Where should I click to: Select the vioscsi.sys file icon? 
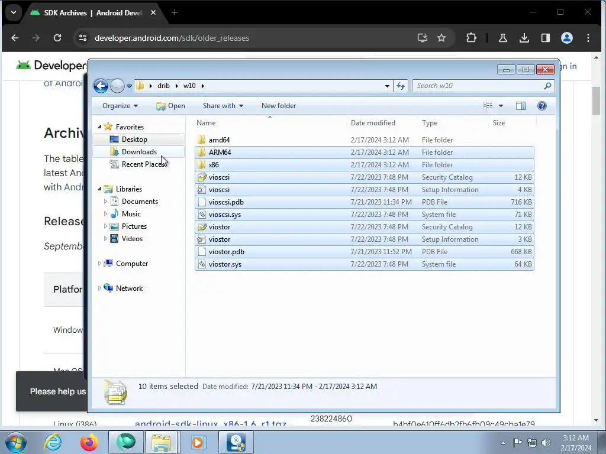(201, 214)
